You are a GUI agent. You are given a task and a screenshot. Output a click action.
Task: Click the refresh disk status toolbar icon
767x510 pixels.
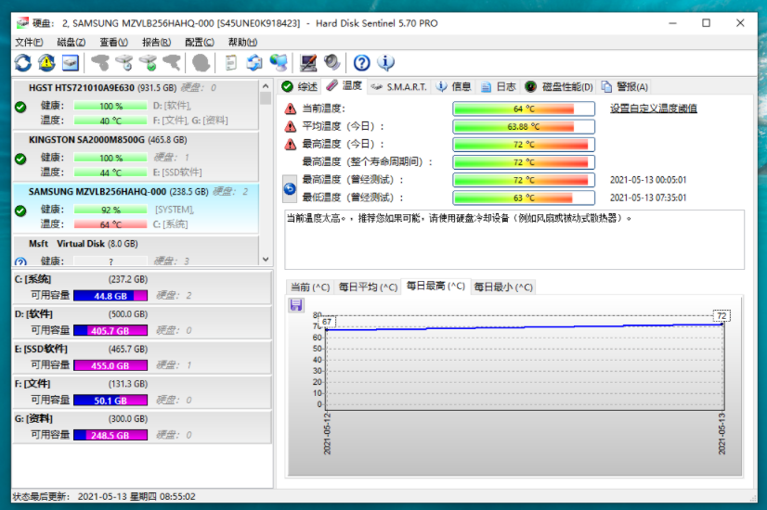point(23,63)
